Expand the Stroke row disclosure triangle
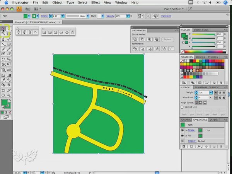The height and width of the screenshot is (174, 232). click(x=186, y=131)
